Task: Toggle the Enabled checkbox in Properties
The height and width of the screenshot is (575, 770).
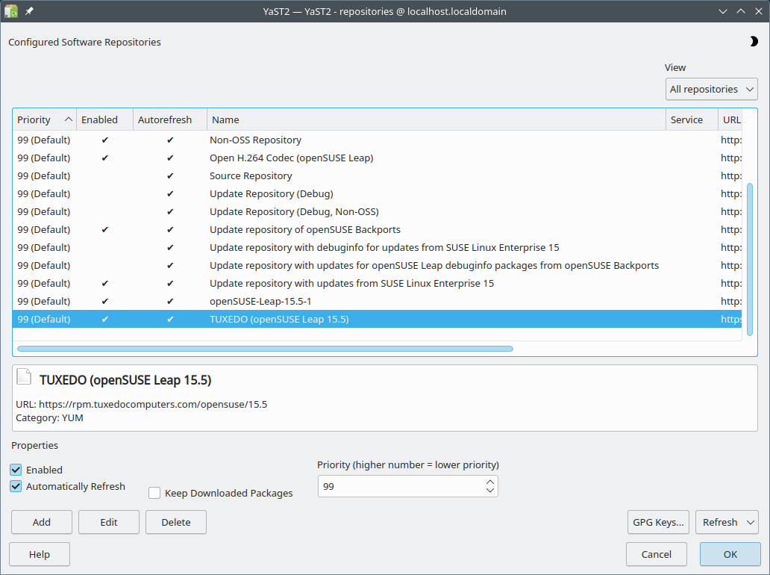Action: [x=16, y=470]
